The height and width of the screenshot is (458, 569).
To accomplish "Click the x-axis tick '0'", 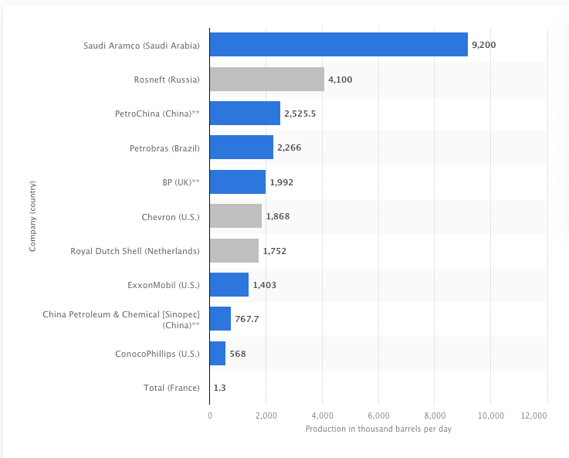I will (210, 416).
